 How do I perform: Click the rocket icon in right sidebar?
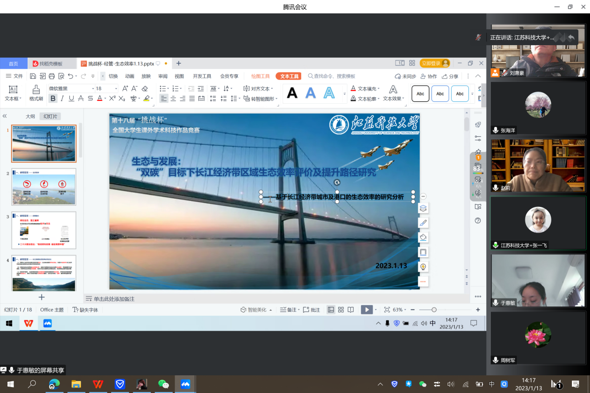[478, 125]
